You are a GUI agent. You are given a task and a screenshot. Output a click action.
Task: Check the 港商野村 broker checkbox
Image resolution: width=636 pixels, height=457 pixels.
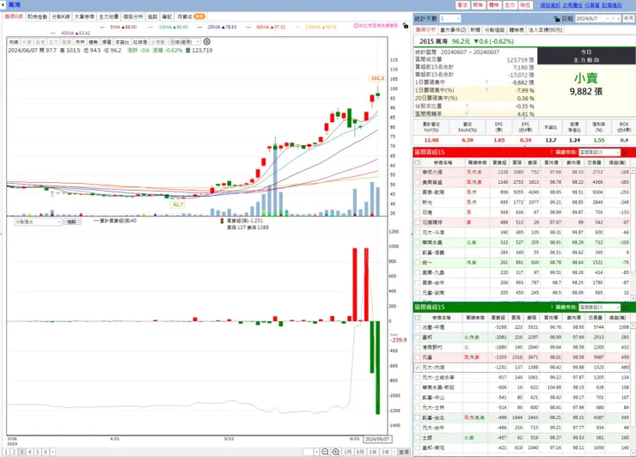click(x=418, y=348)
